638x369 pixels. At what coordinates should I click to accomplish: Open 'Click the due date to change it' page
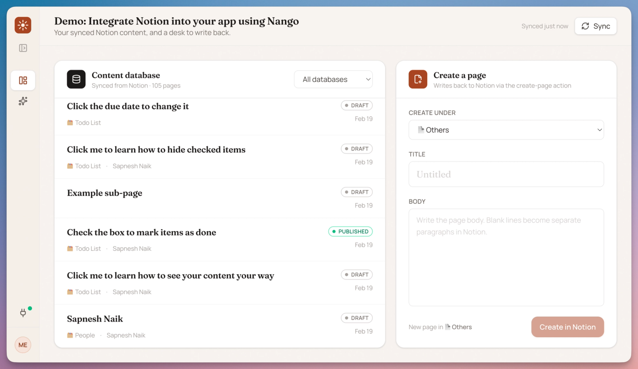[x=128, y=106]
